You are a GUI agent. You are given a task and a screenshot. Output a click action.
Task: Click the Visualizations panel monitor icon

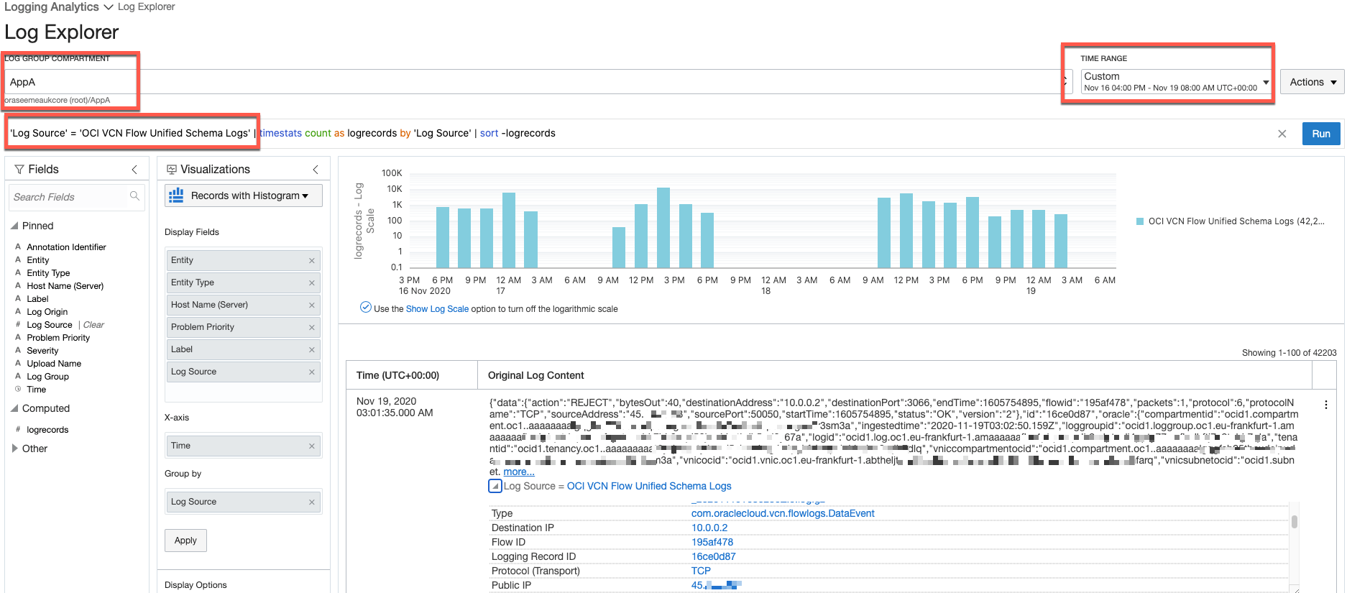(x=172, y=170)
